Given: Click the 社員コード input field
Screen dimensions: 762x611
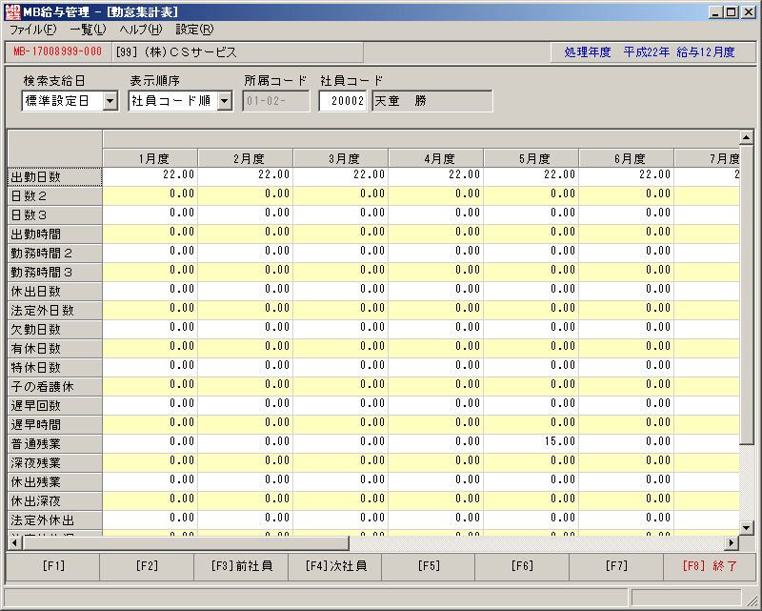Looking at the screenshot, I should (343, 101).
